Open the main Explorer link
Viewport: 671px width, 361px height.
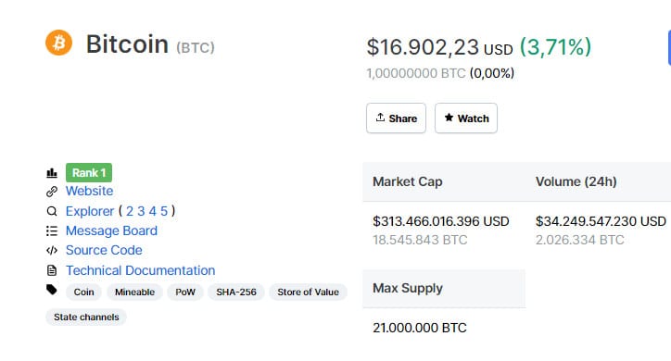pyautogui.click(x=90, y=211)
